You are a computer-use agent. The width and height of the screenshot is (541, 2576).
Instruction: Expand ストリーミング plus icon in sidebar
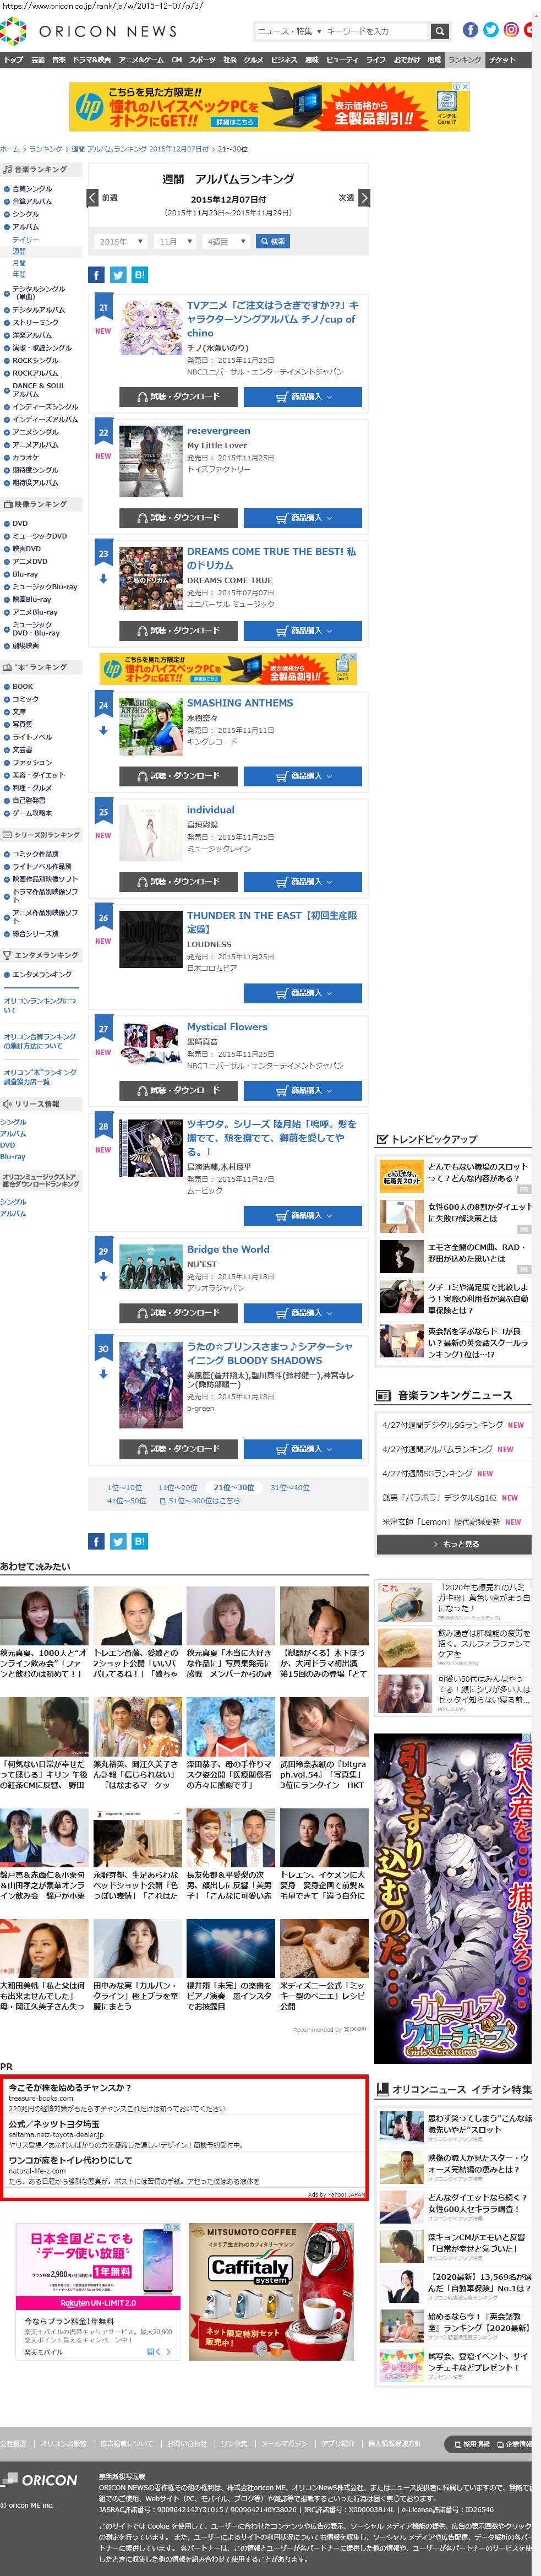tap(6, 323)
